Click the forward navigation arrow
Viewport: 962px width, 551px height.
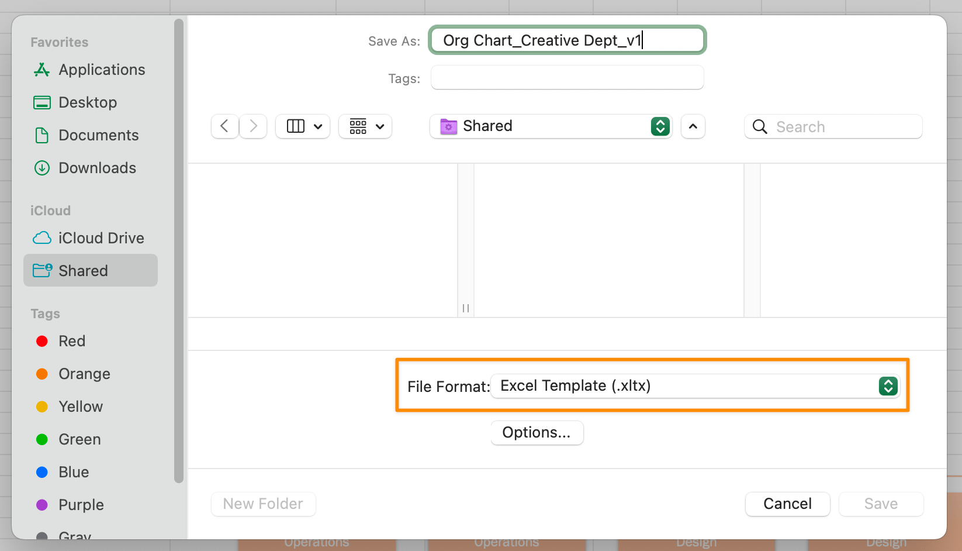(253, 126)
